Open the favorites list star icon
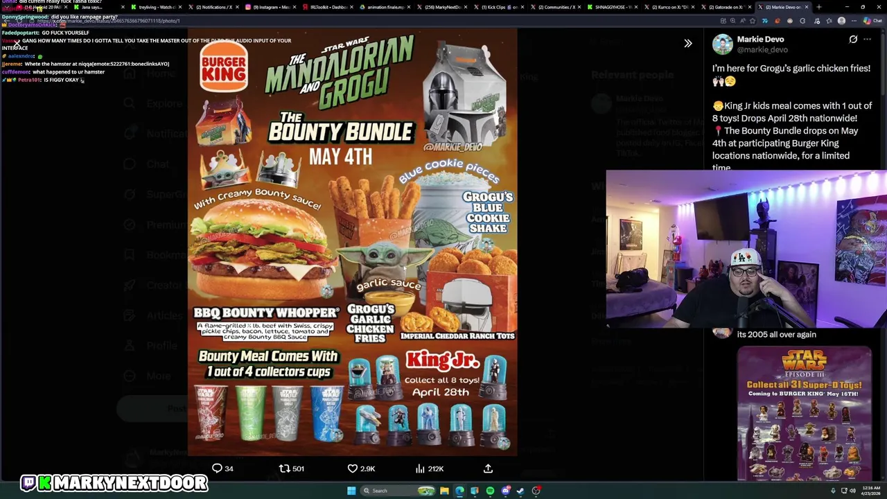This screenshot has height=499, width=887. tap(829, 21)
